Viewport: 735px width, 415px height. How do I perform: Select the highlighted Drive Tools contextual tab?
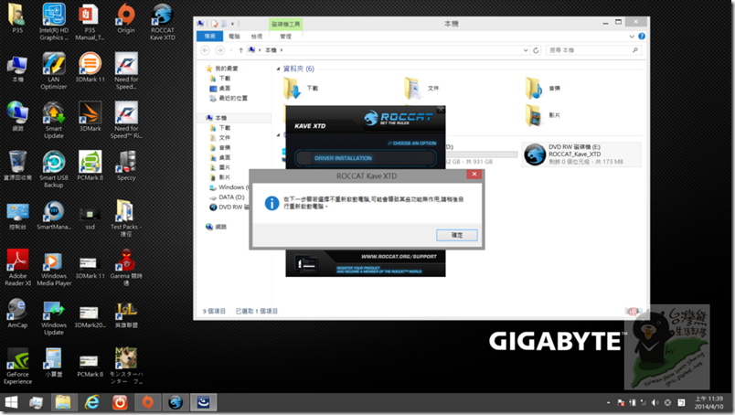click(x=285, y=24)
